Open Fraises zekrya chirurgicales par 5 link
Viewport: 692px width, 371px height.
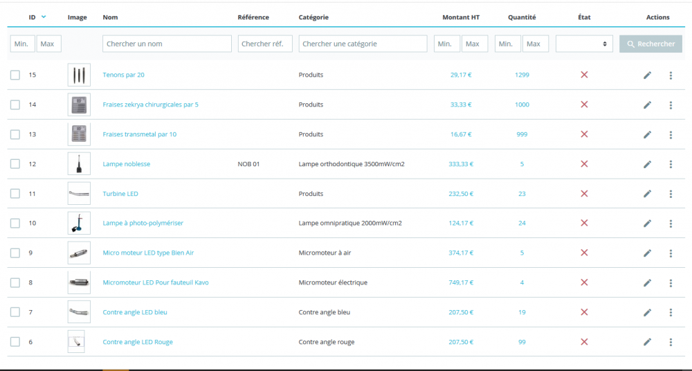tap(150, 105)
